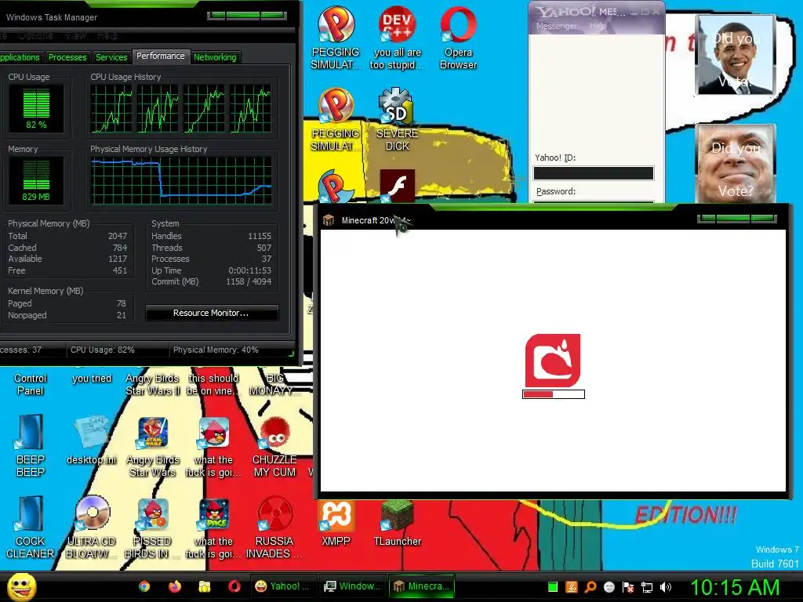The height and width of the screenshot is (602, 803).
Task: Click the green CPU meter tray icon
Action: click(553, 587)
